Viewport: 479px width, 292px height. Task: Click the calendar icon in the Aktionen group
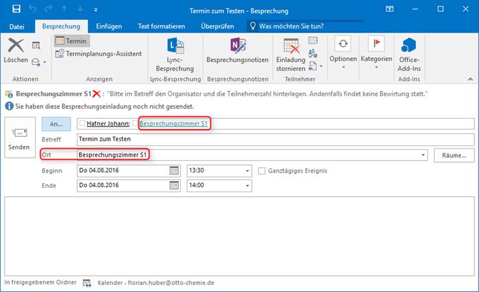[36, 46]
